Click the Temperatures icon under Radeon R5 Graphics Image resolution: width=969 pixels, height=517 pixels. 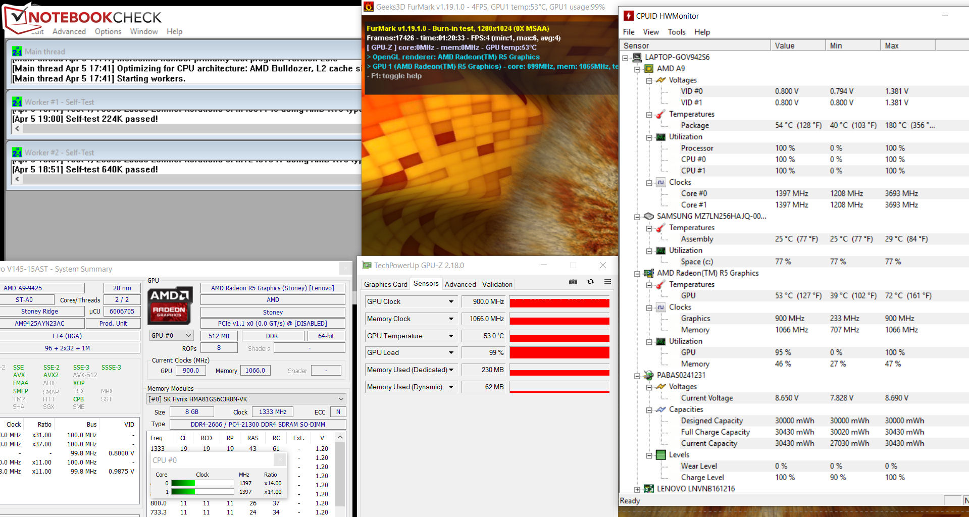tap(660, 285)
